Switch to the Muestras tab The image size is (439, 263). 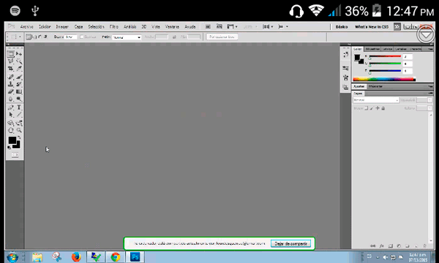372,49
